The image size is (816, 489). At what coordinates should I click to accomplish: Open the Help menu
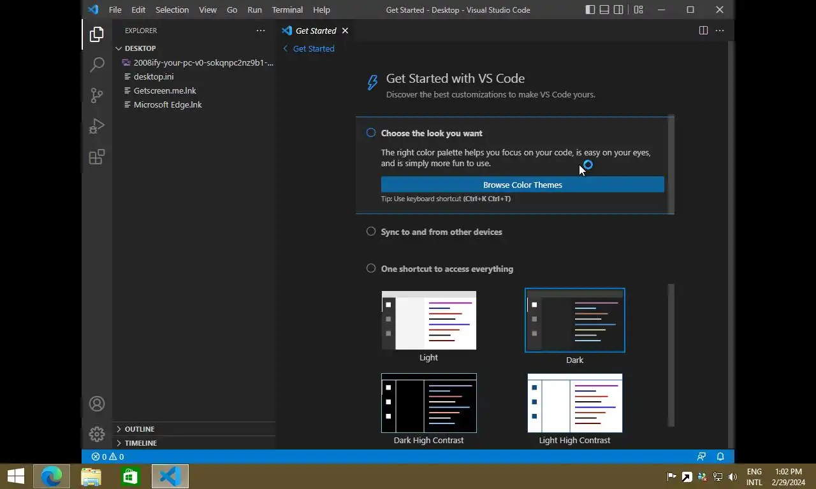point(321,10)
